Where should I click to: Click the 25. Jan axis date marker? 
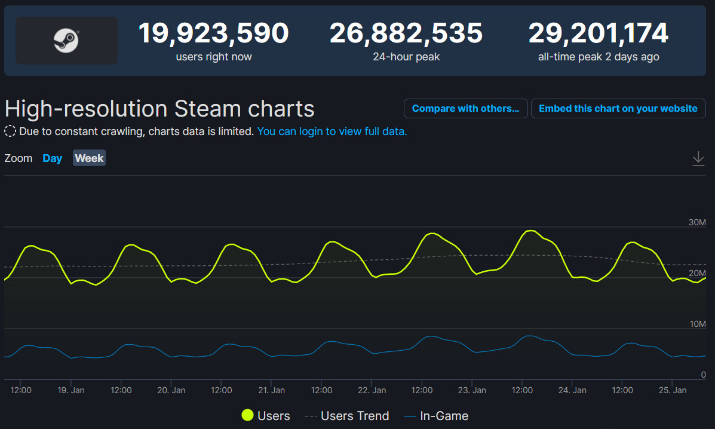coord(673,390)
